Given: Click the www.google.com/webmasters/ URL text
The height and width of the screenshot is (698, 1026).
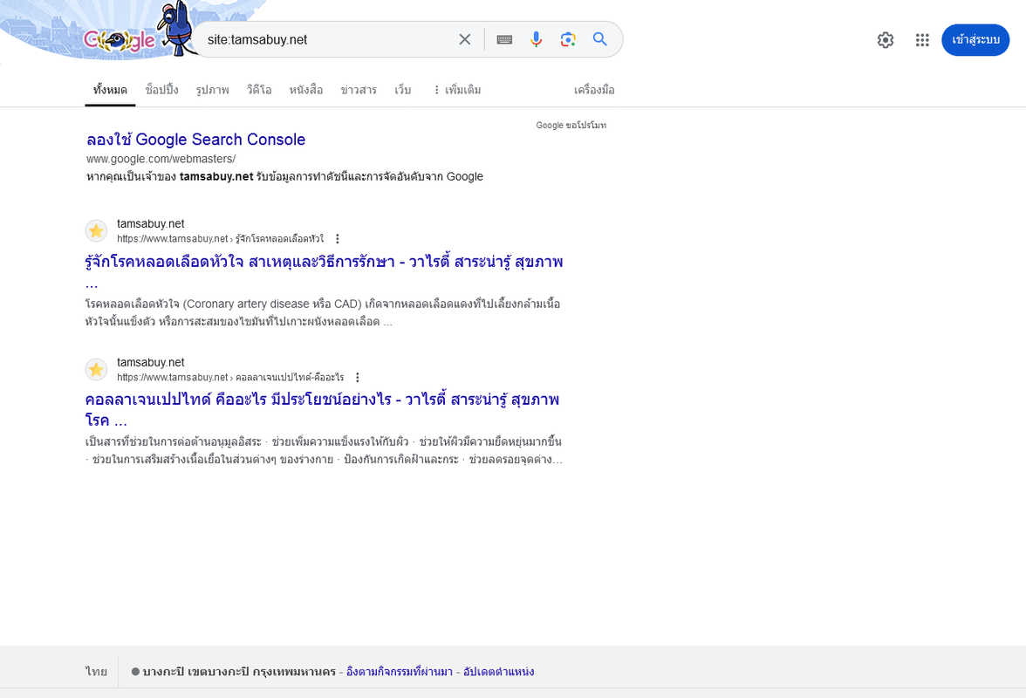Looking at the screenshot, I should tap(161, 159).
